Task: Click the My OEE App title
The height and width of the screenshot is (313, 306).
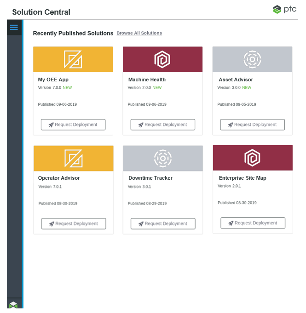Action: click(x=53, y=80)
